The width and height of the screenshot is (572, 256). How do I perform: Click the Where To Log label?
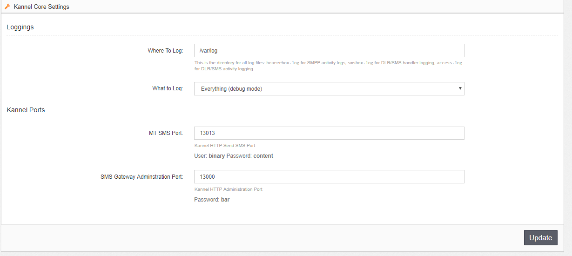coord(165,50)
